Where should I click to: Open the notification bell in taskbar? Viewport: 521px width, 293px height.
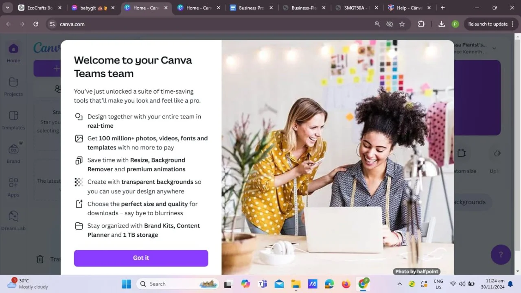coord(510,284)
